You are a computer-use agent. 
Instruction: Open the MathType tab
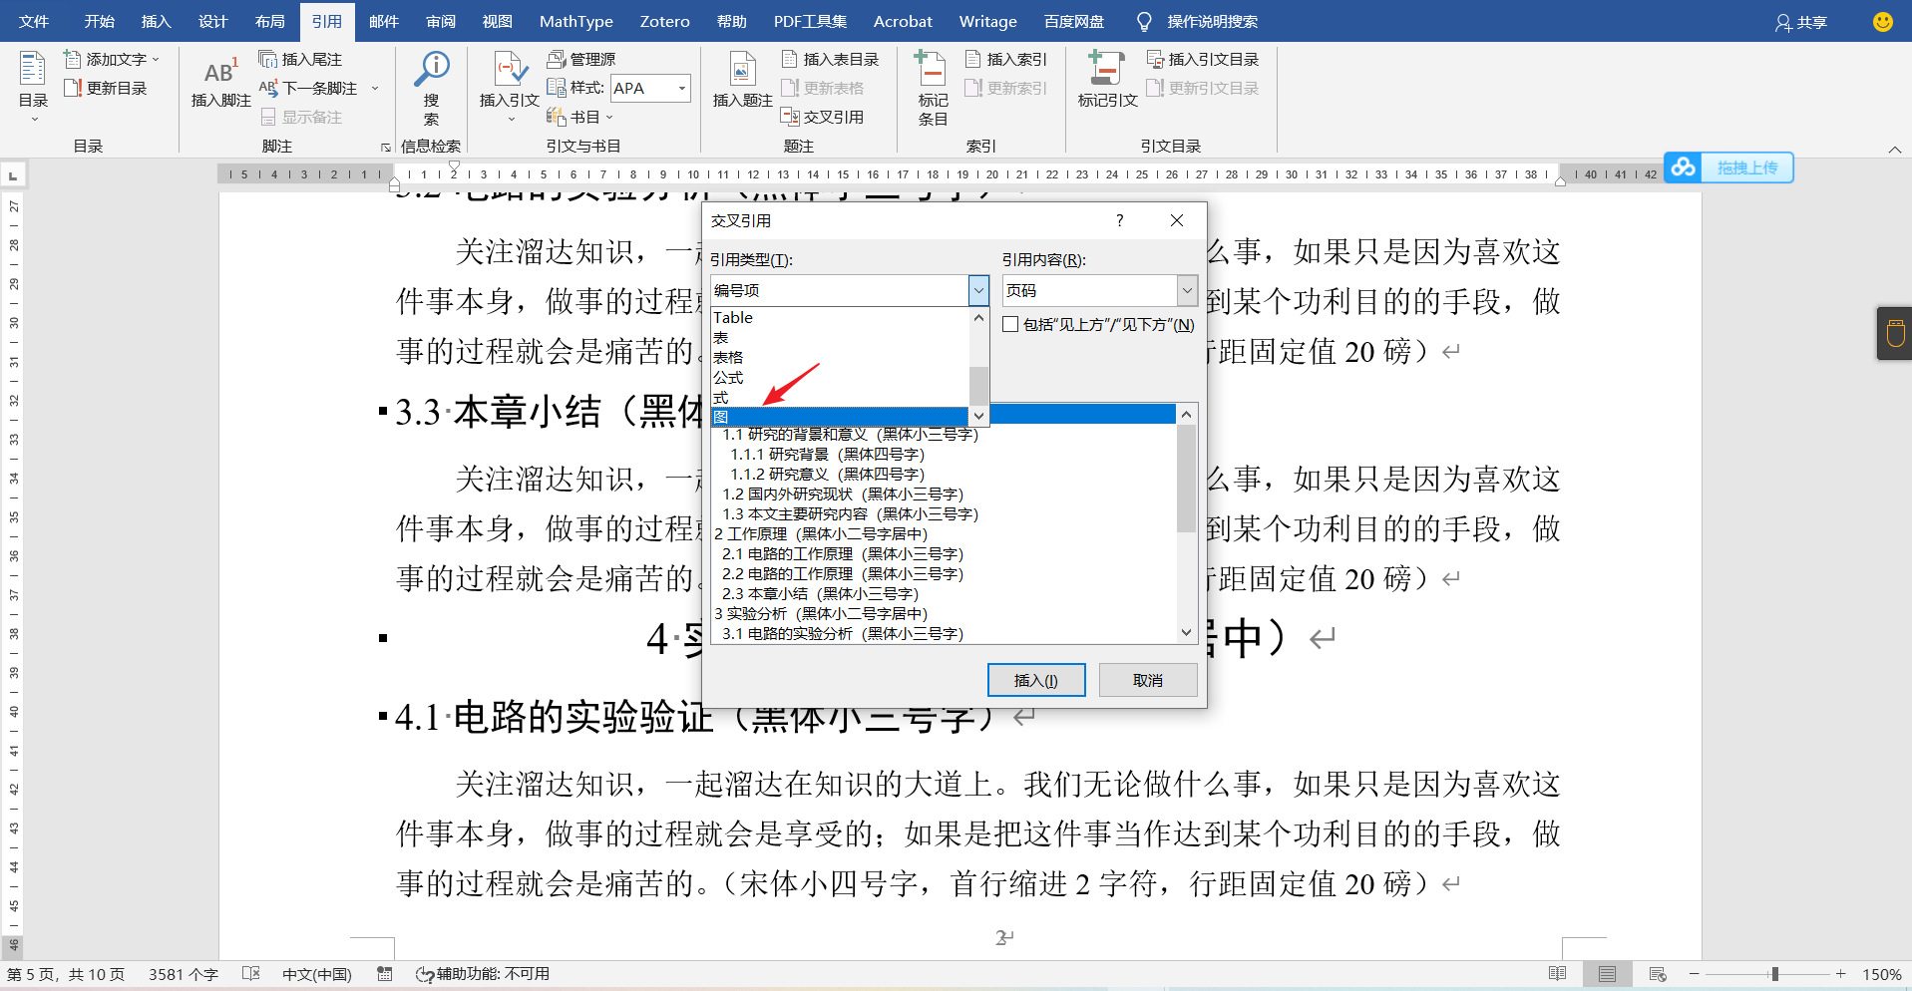coord(575,21)
